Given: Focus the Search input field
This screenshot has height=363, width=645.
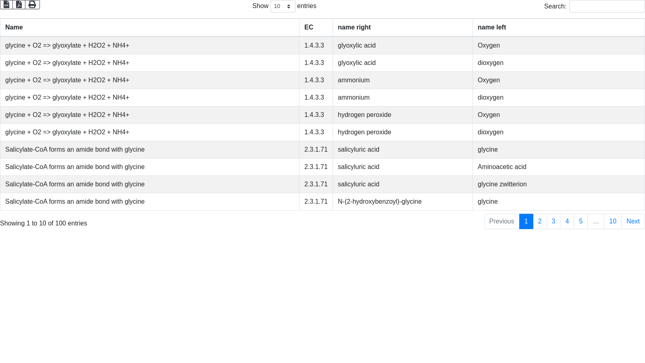Looking at the screenshot, I should [607, 6].
